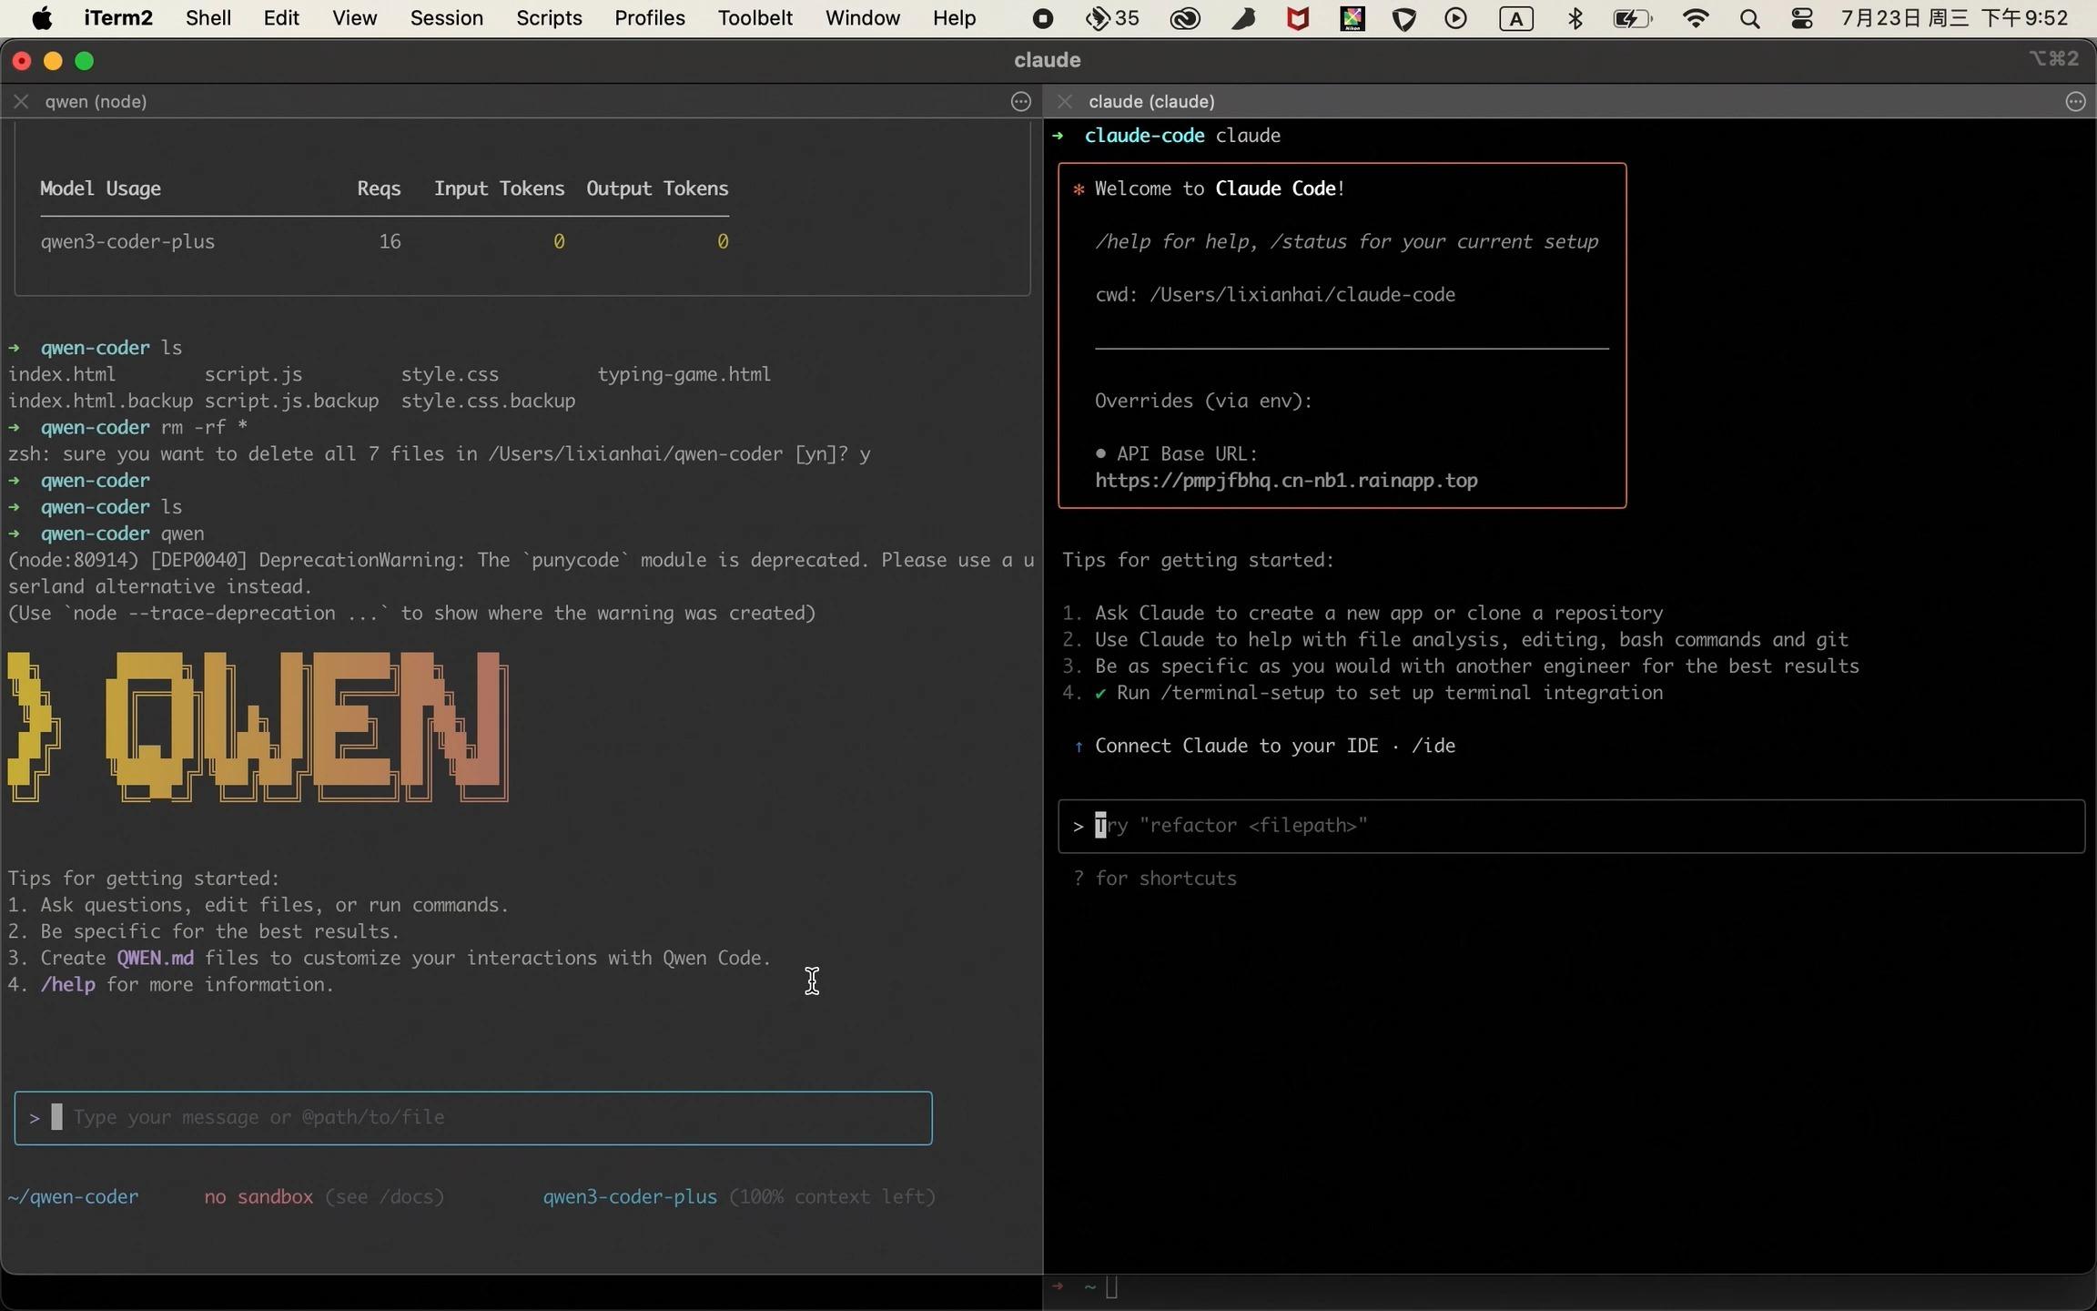
Task: Open claude pane options menu icon
Action: tap(2074, 101)
